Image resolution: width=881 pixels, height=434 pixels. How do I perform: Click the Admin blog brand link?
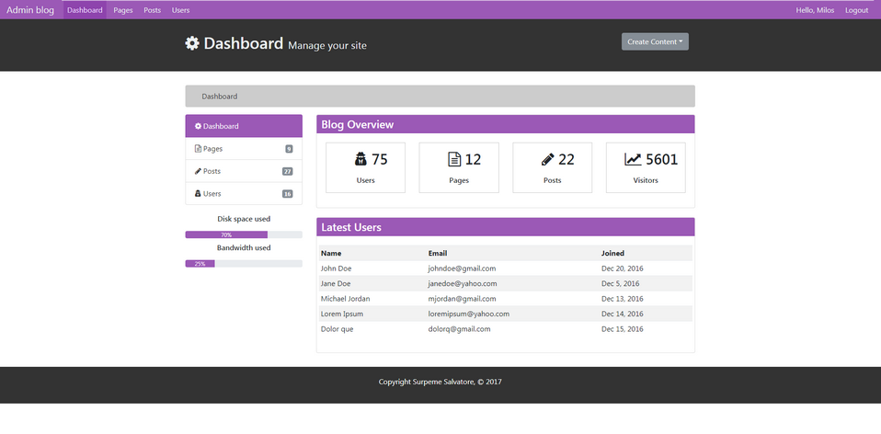coord(30,10)
